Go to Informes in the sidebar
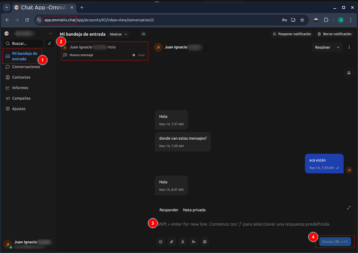 coord(20,88)
